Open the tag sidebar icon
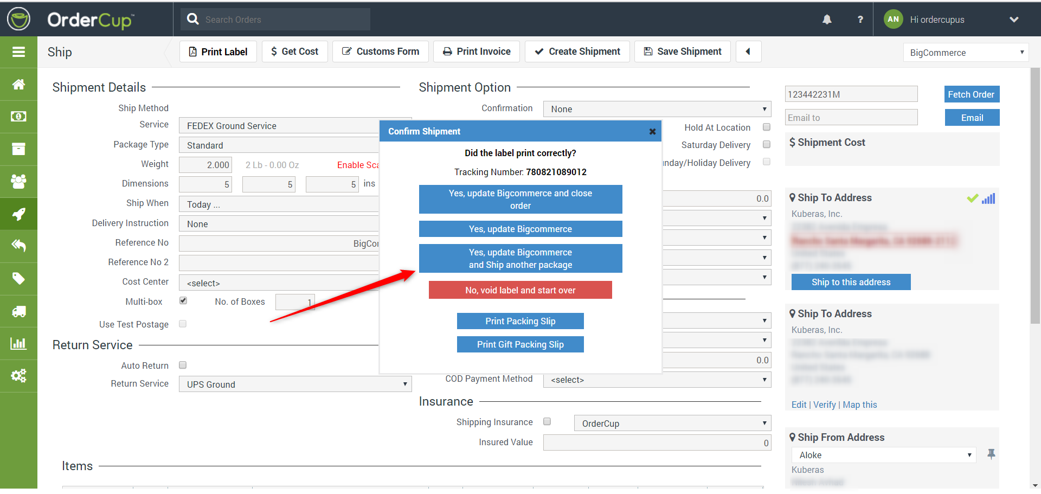This screenshot has height=494, width=1041. [x=18, y=279]
